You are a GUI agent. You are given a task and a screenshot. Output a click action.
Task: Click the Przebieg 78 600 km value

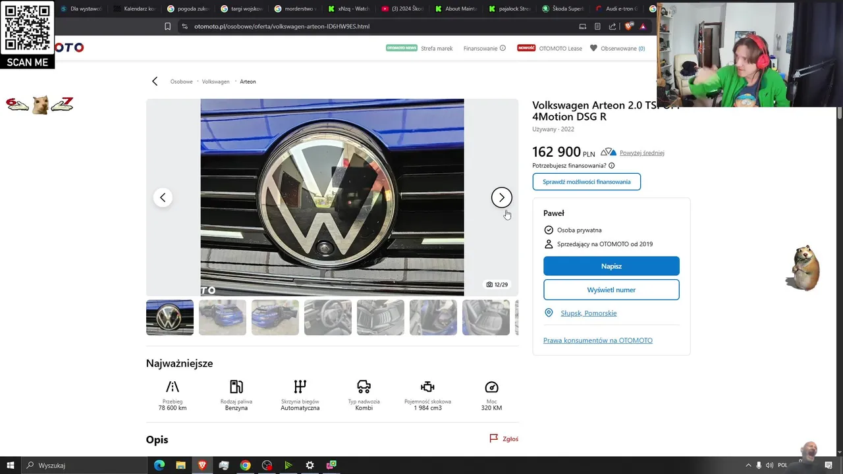pyautogui.click(x=173, y=408)
